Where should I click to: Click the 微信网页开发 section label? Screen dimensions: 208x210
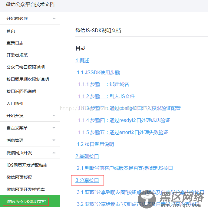point(19,153)
